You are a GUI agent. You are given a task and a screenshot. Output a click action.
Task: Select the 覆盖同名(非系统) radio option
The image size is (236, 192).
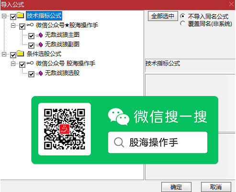183,23
